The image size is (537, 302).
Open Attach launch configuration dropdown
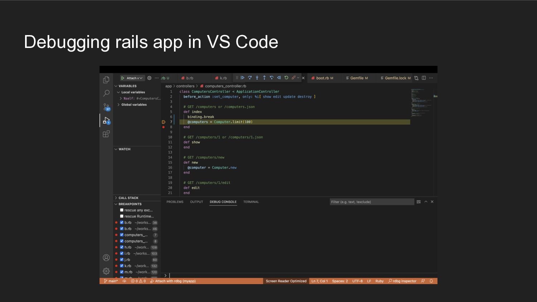(135, 78)
